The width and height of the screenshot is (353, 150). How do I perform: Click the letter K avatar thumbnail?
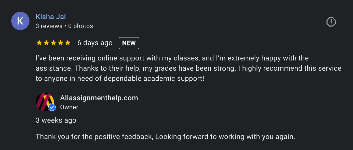tap(20, 21)
